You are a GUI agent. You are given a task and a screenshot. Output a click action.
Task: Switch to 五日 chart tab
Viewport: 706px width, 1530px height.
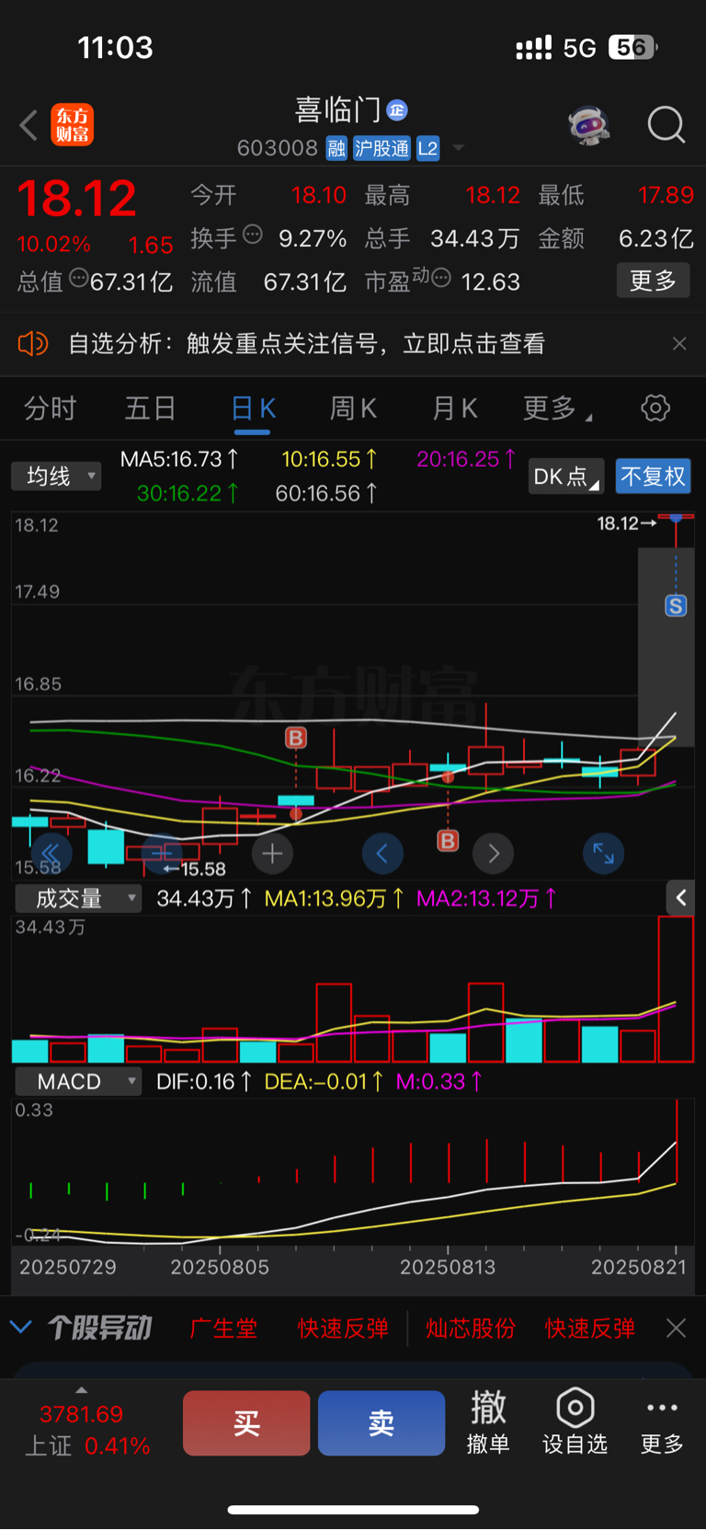pyautogui.click(x=150, y=408)
